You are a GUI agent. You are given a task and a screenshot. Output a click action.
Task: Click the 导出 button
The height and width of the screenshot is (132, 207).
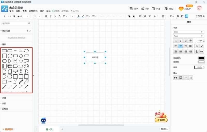coord(156,9)
